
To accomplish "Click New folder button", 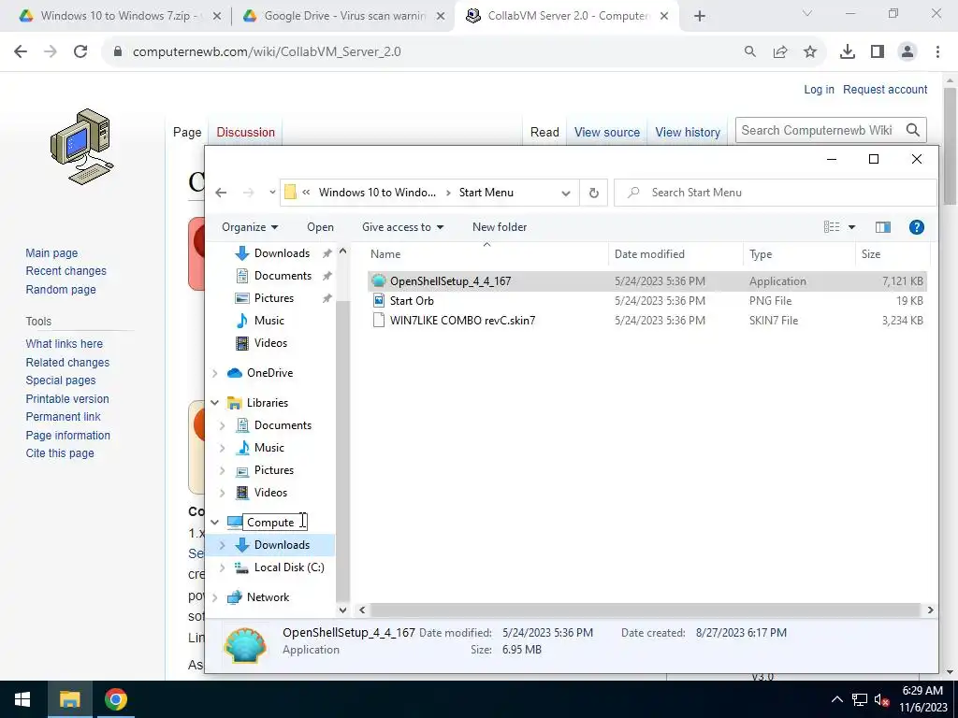I will [500, 227].
